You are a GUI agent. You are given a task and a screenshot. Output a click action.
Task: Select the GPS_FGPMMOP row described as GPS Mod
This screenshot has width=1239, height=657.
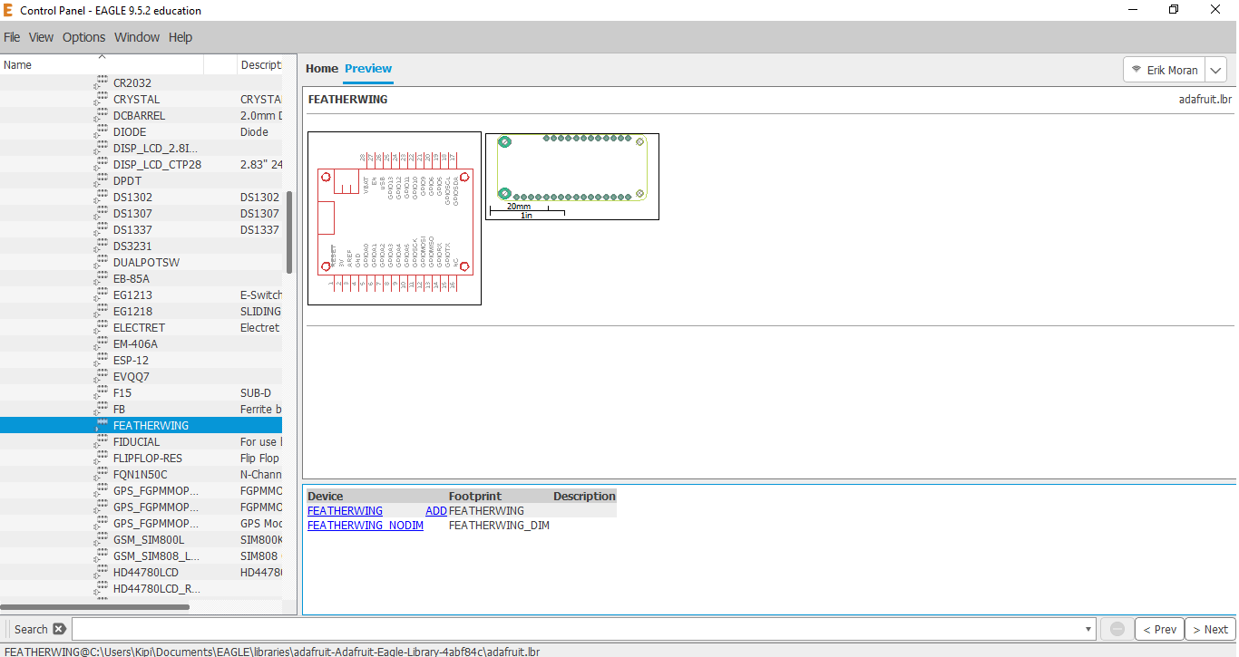(x=141, y=523)
